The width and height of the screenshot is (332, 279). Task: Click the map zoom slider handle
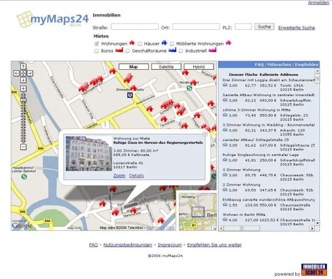point(23,100)
